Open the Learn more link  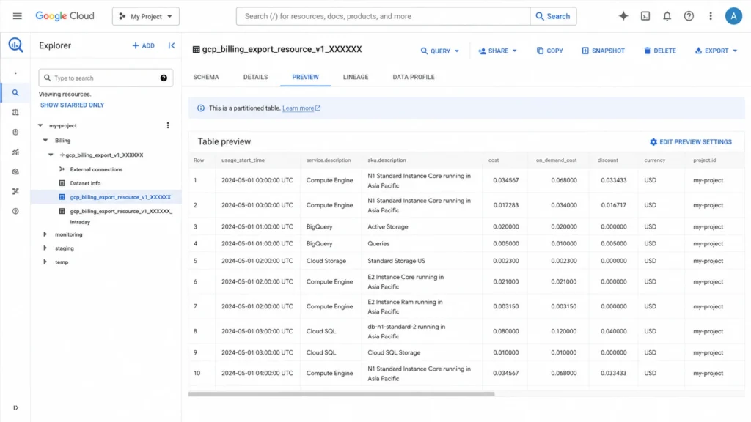[301, 108]
